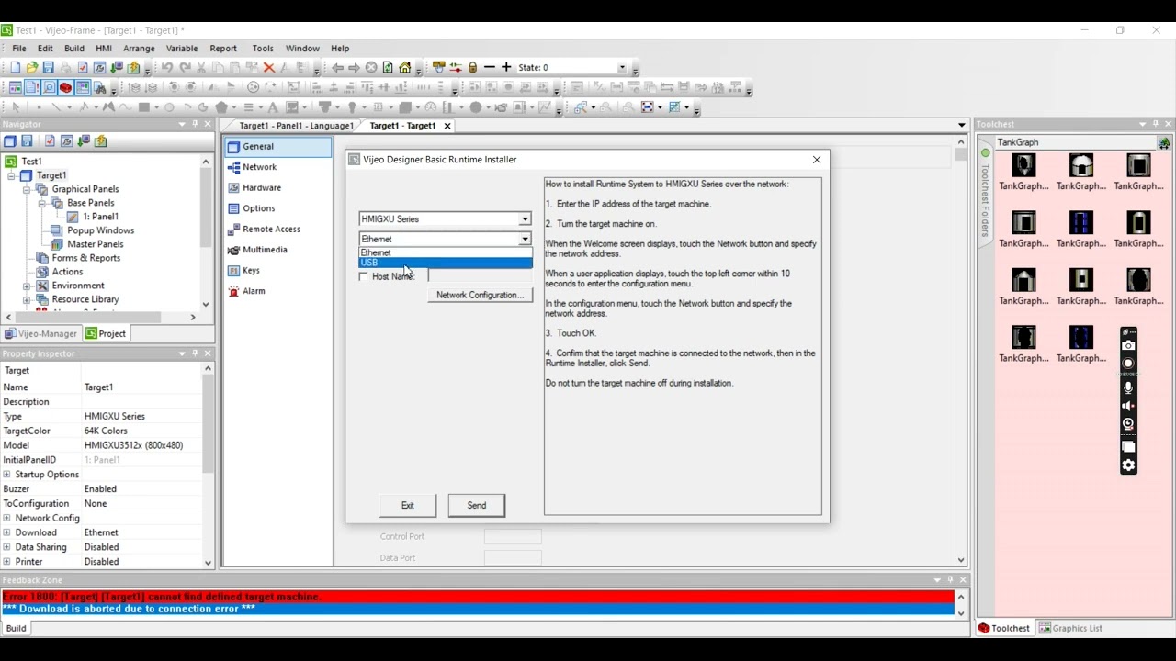
Task: Choose Ethernet option in the dropdown list
Action: pyautogui.click(x=445, y=252)
